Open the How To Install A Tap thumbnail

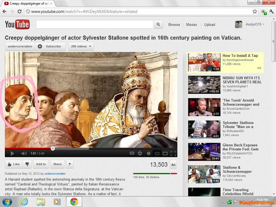tap(204, 62)
